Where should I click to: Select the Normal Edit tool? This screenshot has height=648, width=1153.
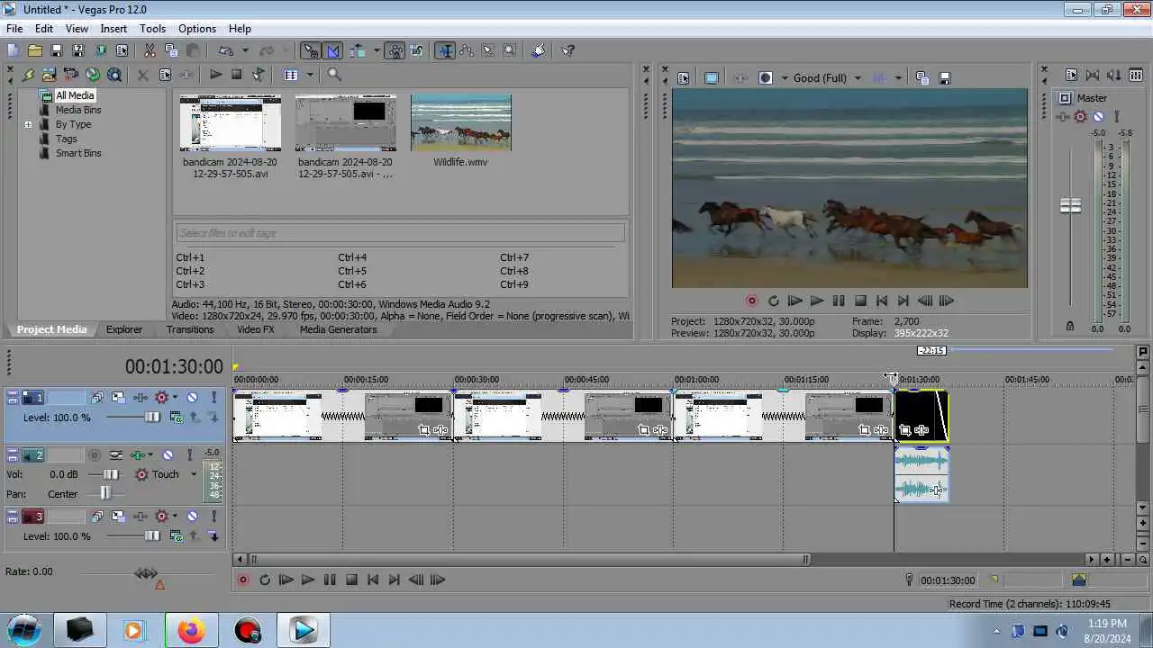click(x=445, y=50)
